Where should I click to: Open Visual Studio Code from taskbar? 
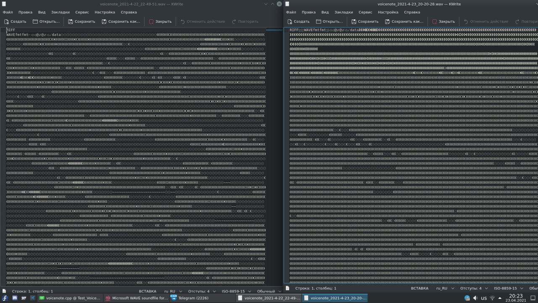[33, 298]
